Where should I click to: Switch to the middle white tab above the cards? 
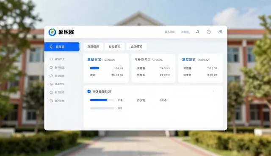[x=115, y=47]
